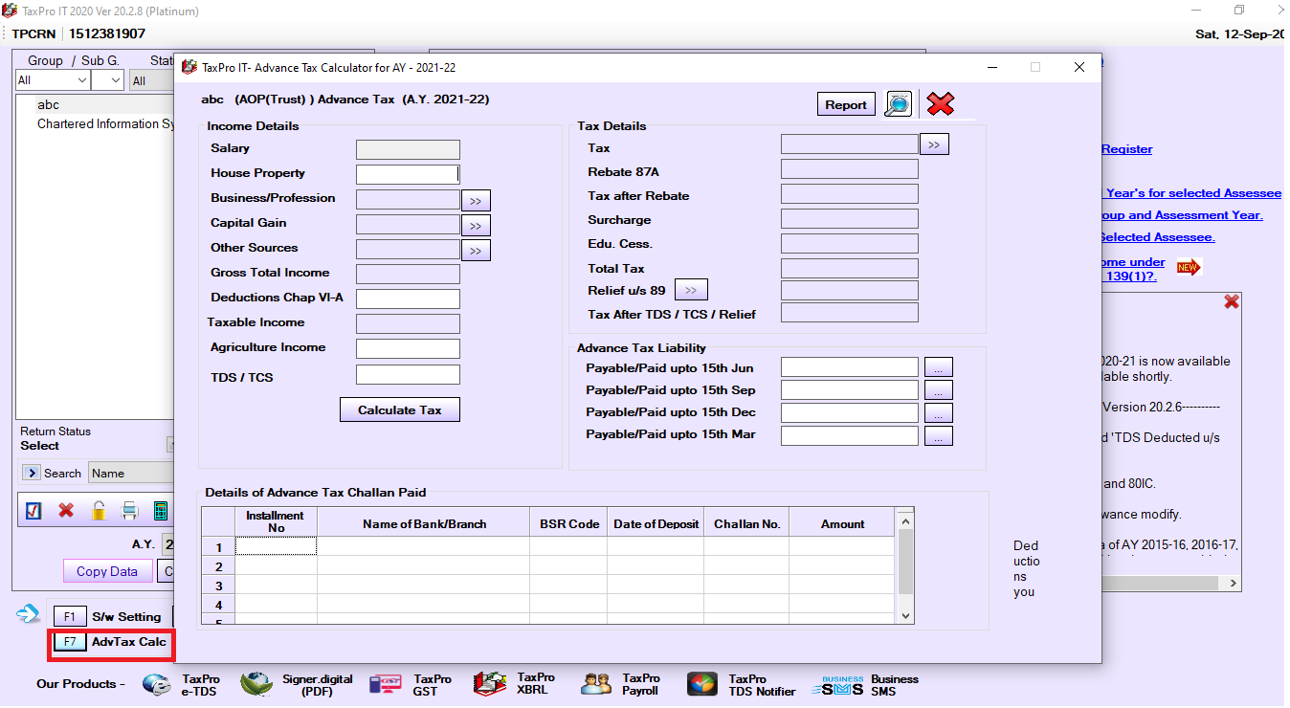This screenshot has width=1290, height=708.
Task: Click the red delete X in main toolbar
Action: [66, 510]
